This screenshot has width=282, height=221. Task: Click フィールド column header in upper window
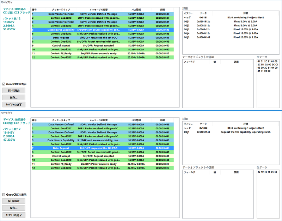[x=196, y=62]
